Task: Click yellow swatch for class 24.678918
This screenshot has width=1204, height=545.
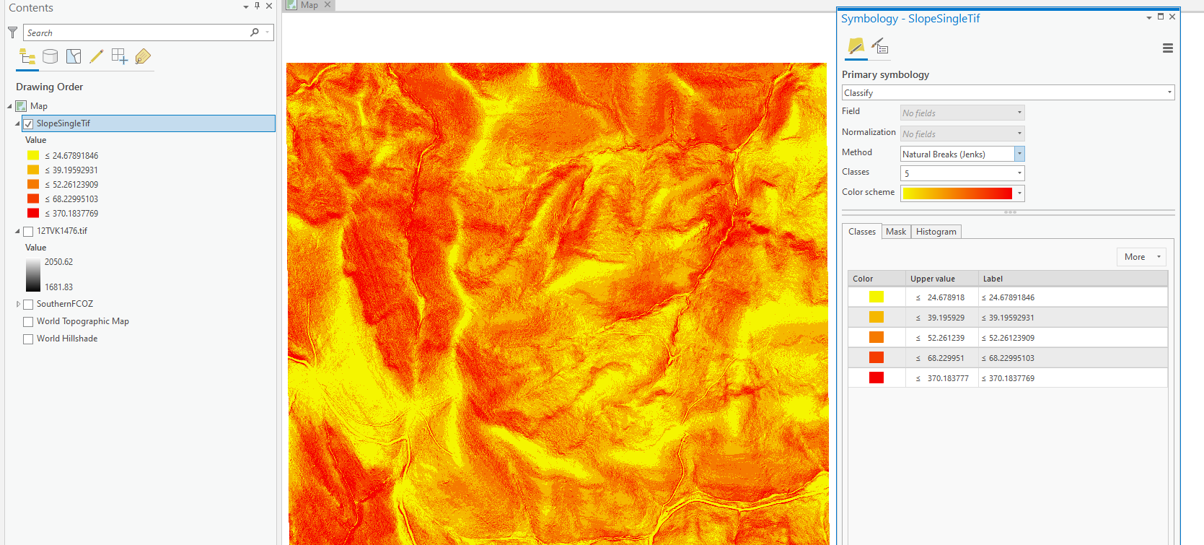Action: (876, 297)
